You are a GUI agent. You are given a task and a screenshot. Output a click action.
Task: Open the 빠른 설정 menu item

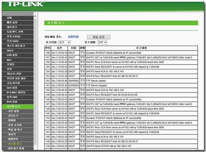tap(18, 22)
